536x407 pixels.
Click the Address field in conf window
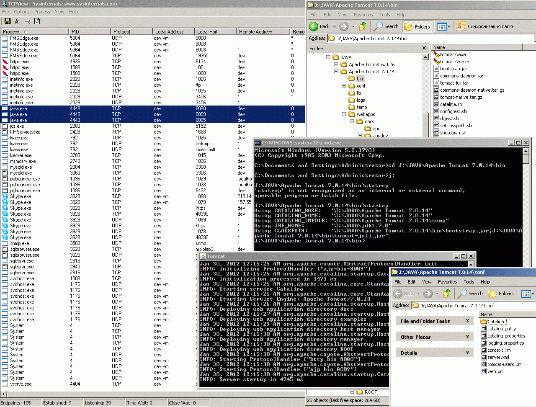474,305
